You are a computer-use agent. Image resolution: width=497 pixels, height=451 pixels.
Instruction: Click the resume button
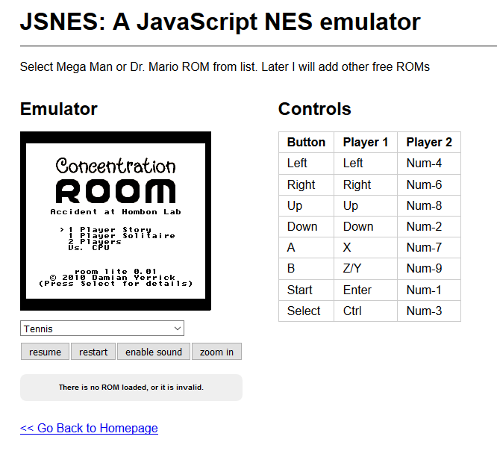tap(45, 352)
